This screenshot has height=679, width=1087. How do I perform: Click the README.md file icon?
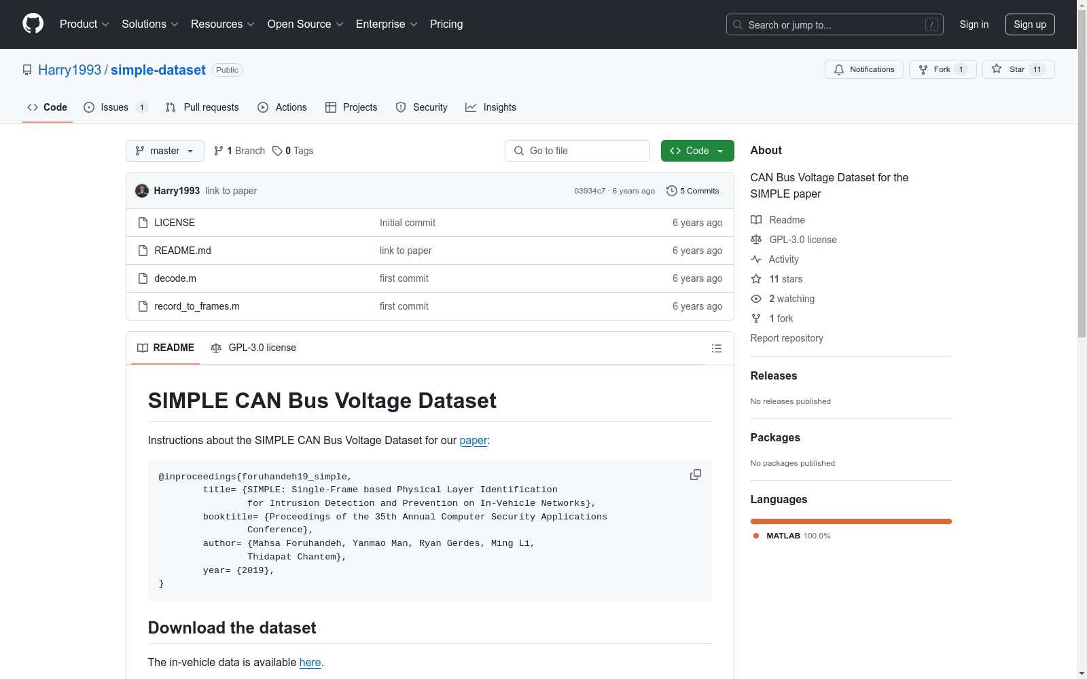click(143, 251)
